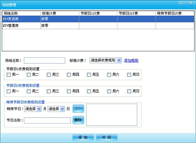Viewport: 196px width, 143px height.
Task: Check 周三 under 节假日2收费规则设置
Action: pyautogui.click(x=49, y=91)
